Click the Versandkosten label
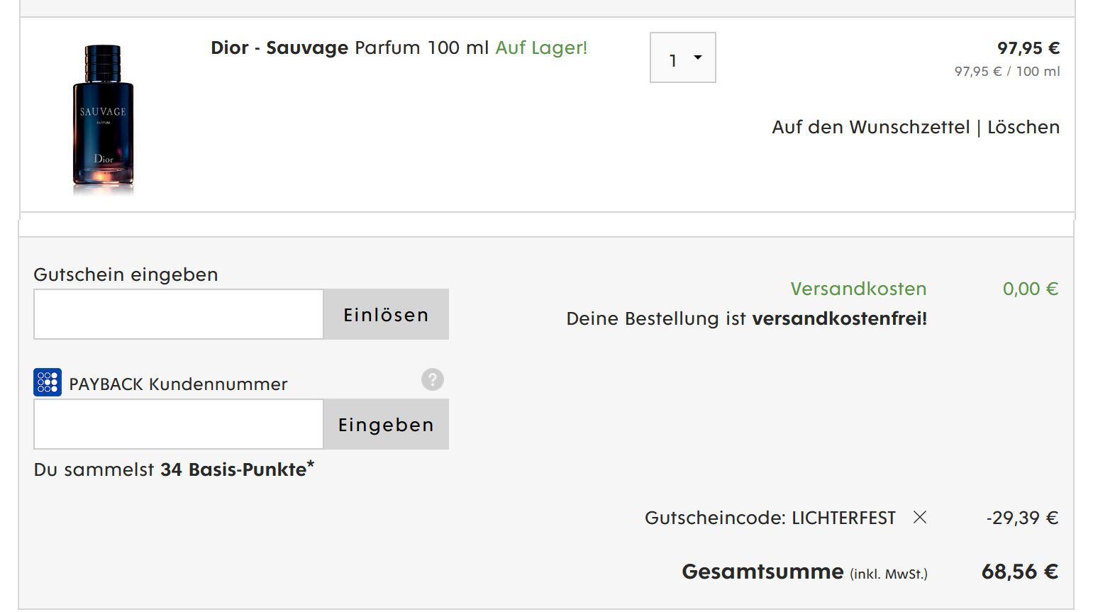This screenshot has width=1093, height=612. pos(858,289)
